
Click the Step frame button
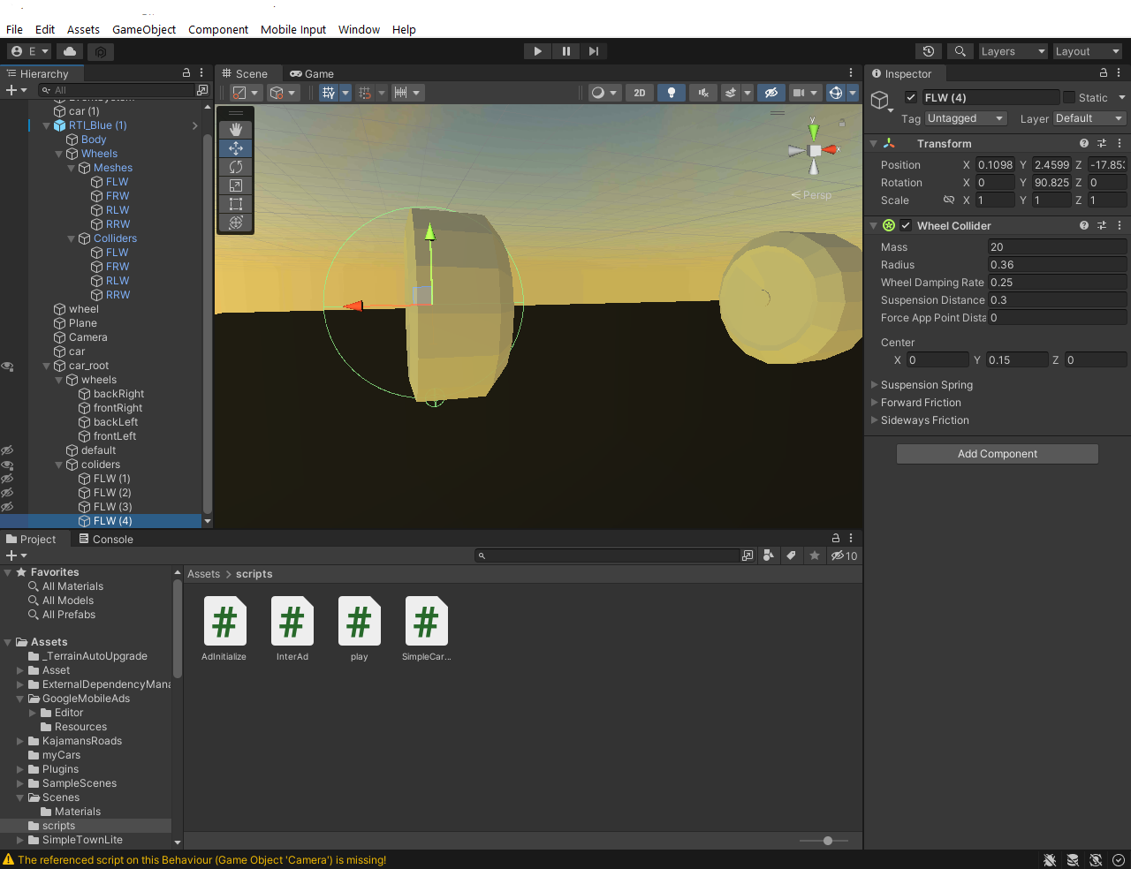[x=594, y=51]
